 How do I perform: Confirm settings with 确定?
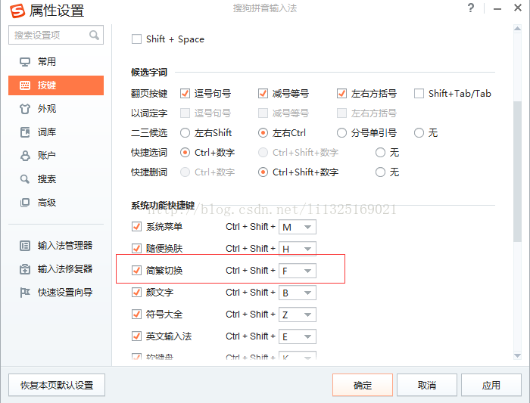click(x=363, y=385)
